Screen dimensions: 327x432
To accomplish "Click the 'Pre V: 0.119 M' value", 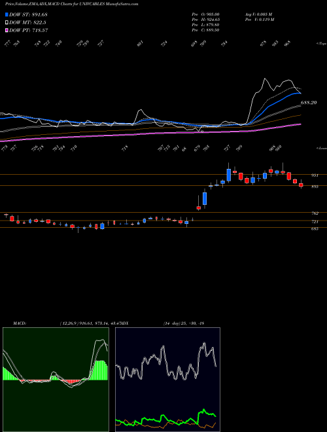I will (259, 20).
